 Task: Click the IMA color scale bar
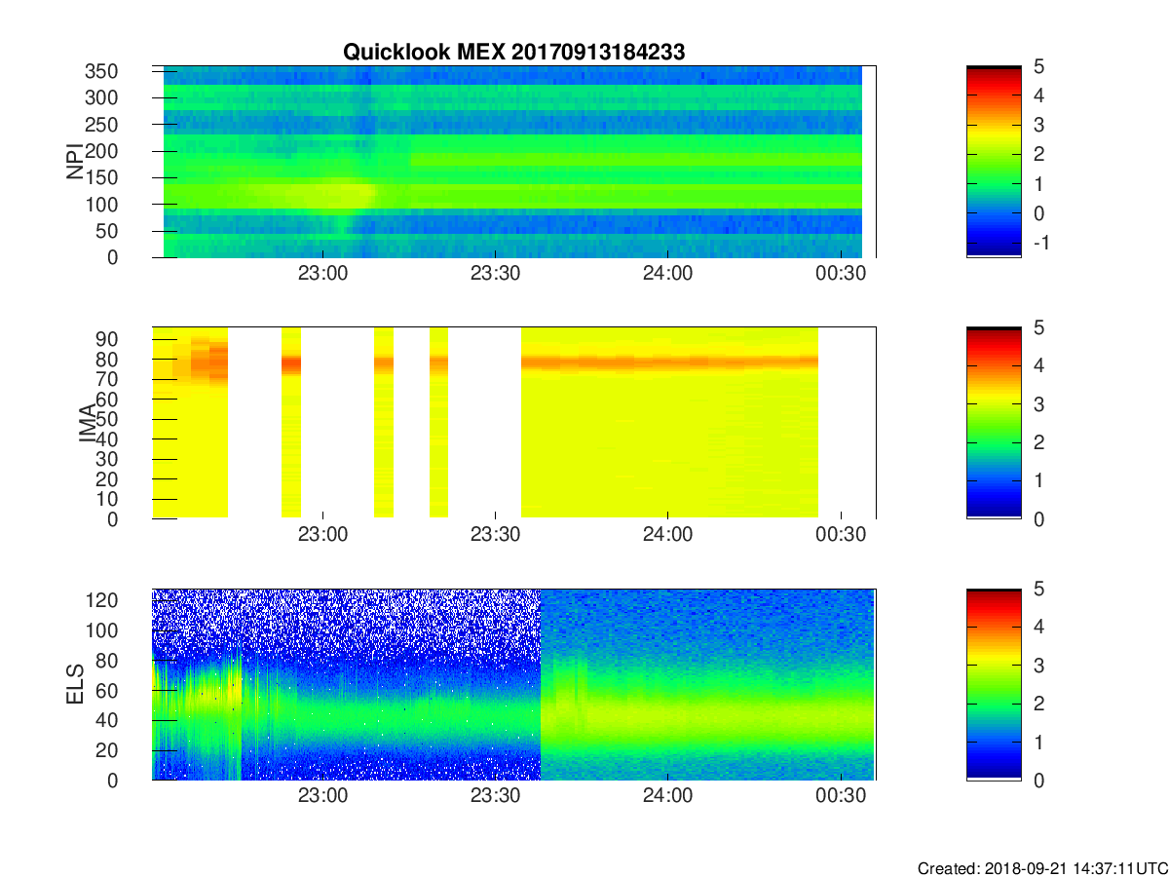pyautogui.click(x=994, y=423)
